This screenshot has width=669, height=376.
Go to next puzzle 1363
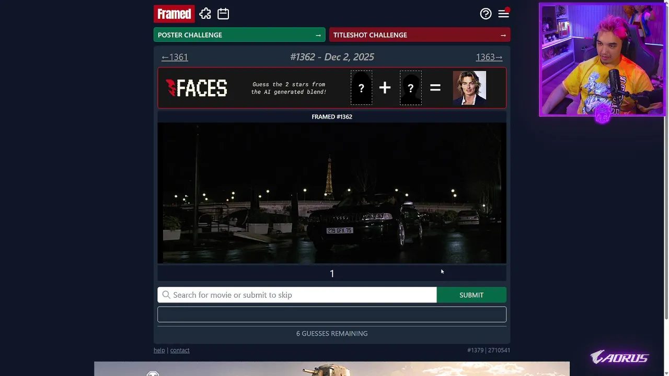click(x=489, y=57)
